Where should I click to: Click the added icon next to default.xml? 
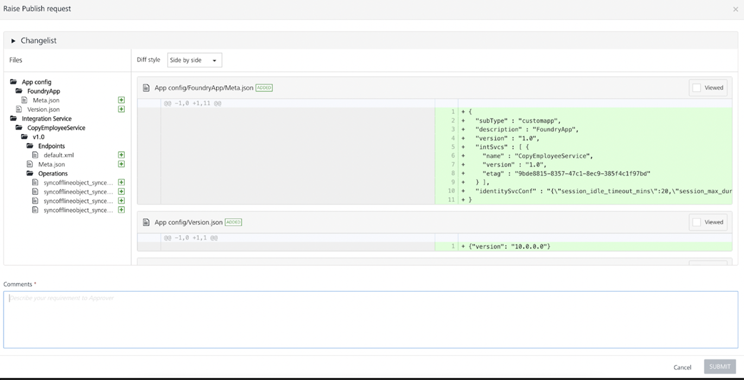point(122,155)
